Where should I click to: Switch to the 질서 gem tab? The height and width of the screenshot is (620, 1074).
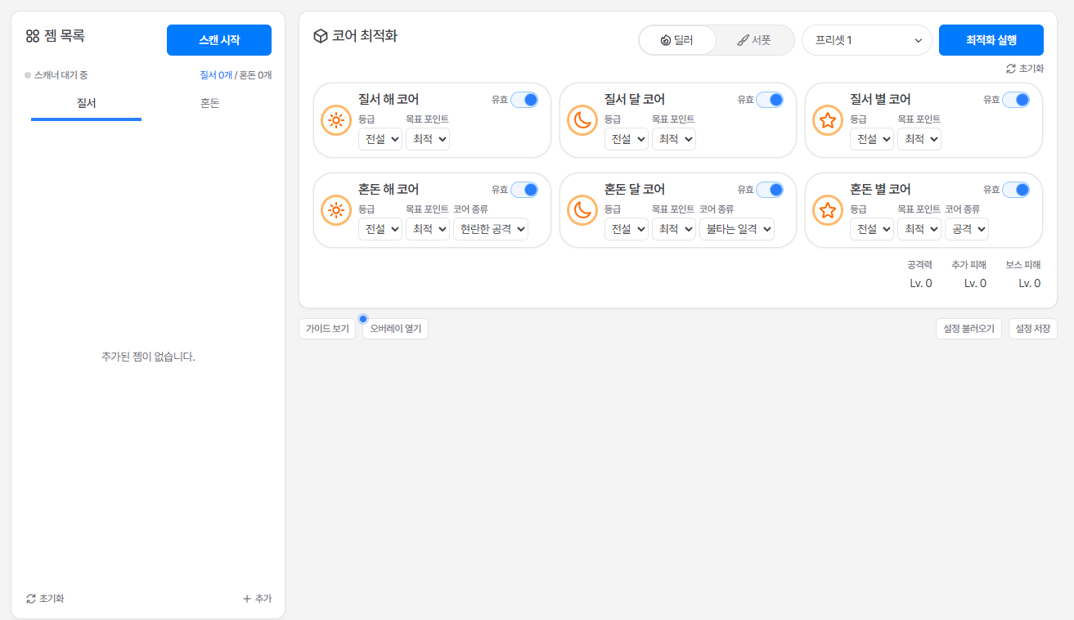(x=86, y=104)
